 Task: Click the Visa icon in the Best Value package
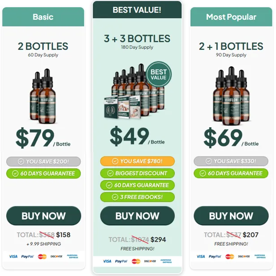tap(107, 261)
